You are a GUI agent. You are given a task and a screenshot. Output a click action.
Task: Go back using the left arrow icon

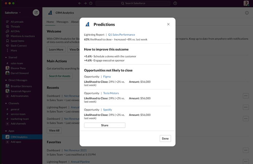click(x=80, y=3)
